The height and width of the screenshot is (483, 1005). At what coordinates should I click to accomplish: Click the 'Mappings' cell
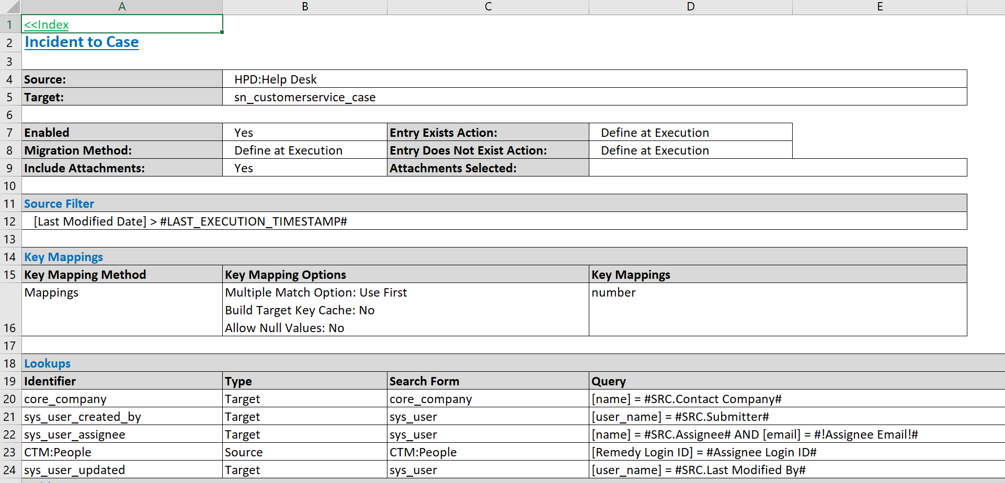[x=122, y=310]
